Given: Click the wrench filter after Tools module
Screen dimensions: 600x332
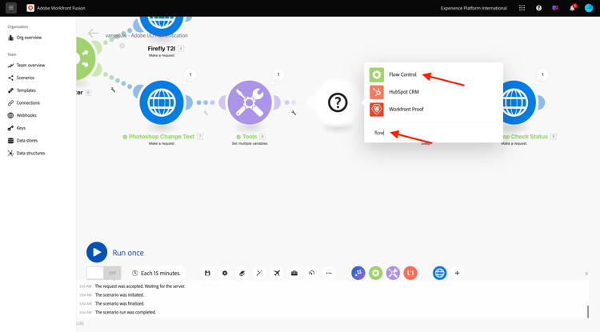Looking at the screenshot, I should (294, 113).
